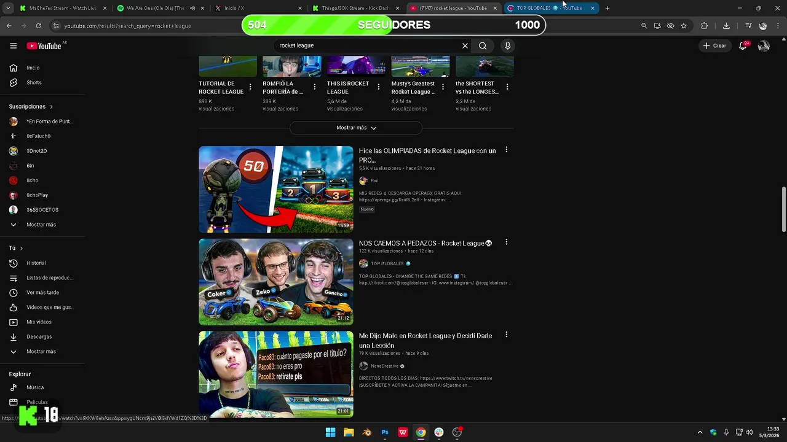
Task: Open the 3Dnot2D subscription channel
Action: pos(36,151)
